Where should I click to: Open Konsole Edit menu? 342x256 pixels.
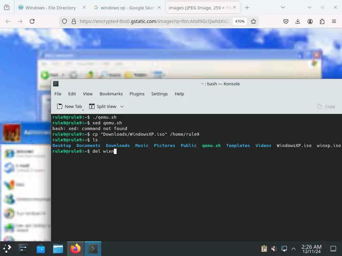tap(72, 94)
